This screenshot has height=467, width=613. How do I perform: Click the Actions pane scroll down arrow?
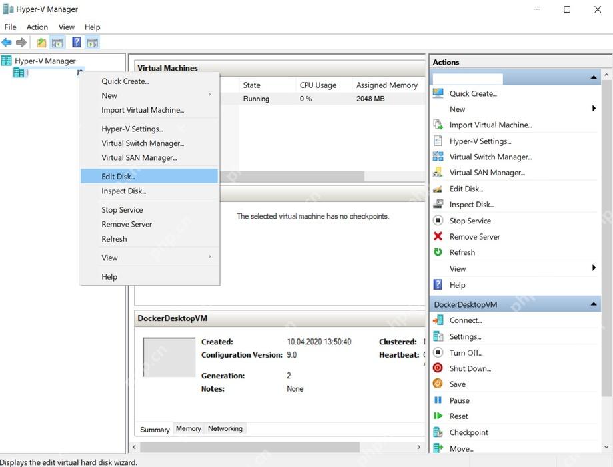[x=606, y=446]
